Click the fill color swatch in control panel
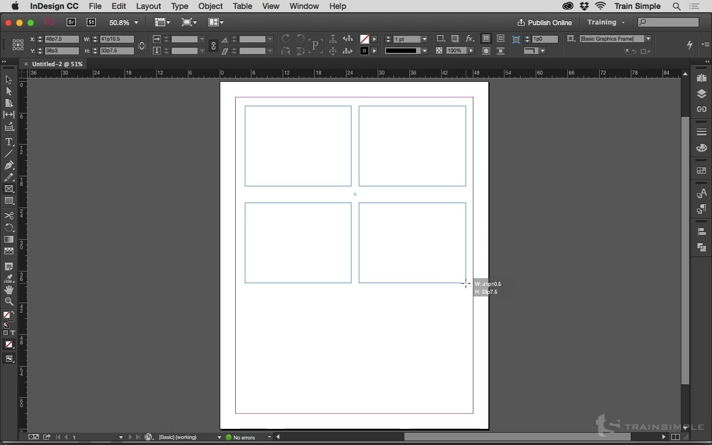The width and height of the screenshot is (712, 445). click(364, 39)
